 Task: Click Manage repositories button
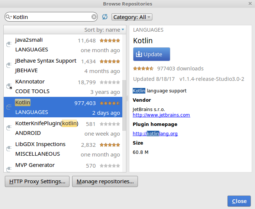pos(105,181)
